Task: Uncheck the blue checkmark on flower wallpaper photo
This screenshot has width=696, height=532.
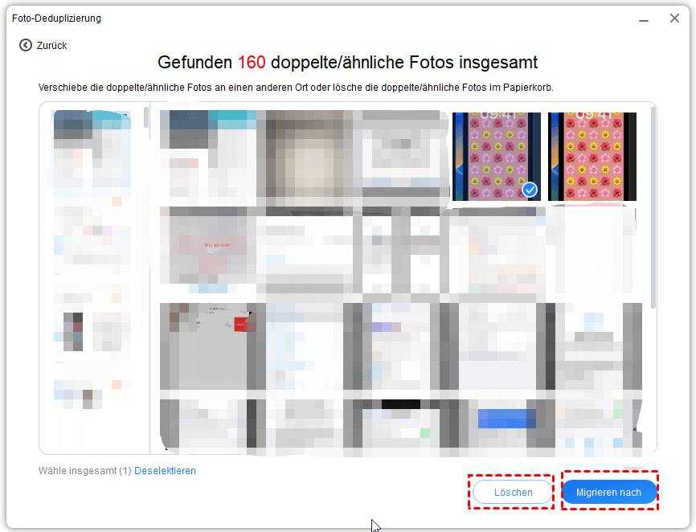Action: coord(529,190)
